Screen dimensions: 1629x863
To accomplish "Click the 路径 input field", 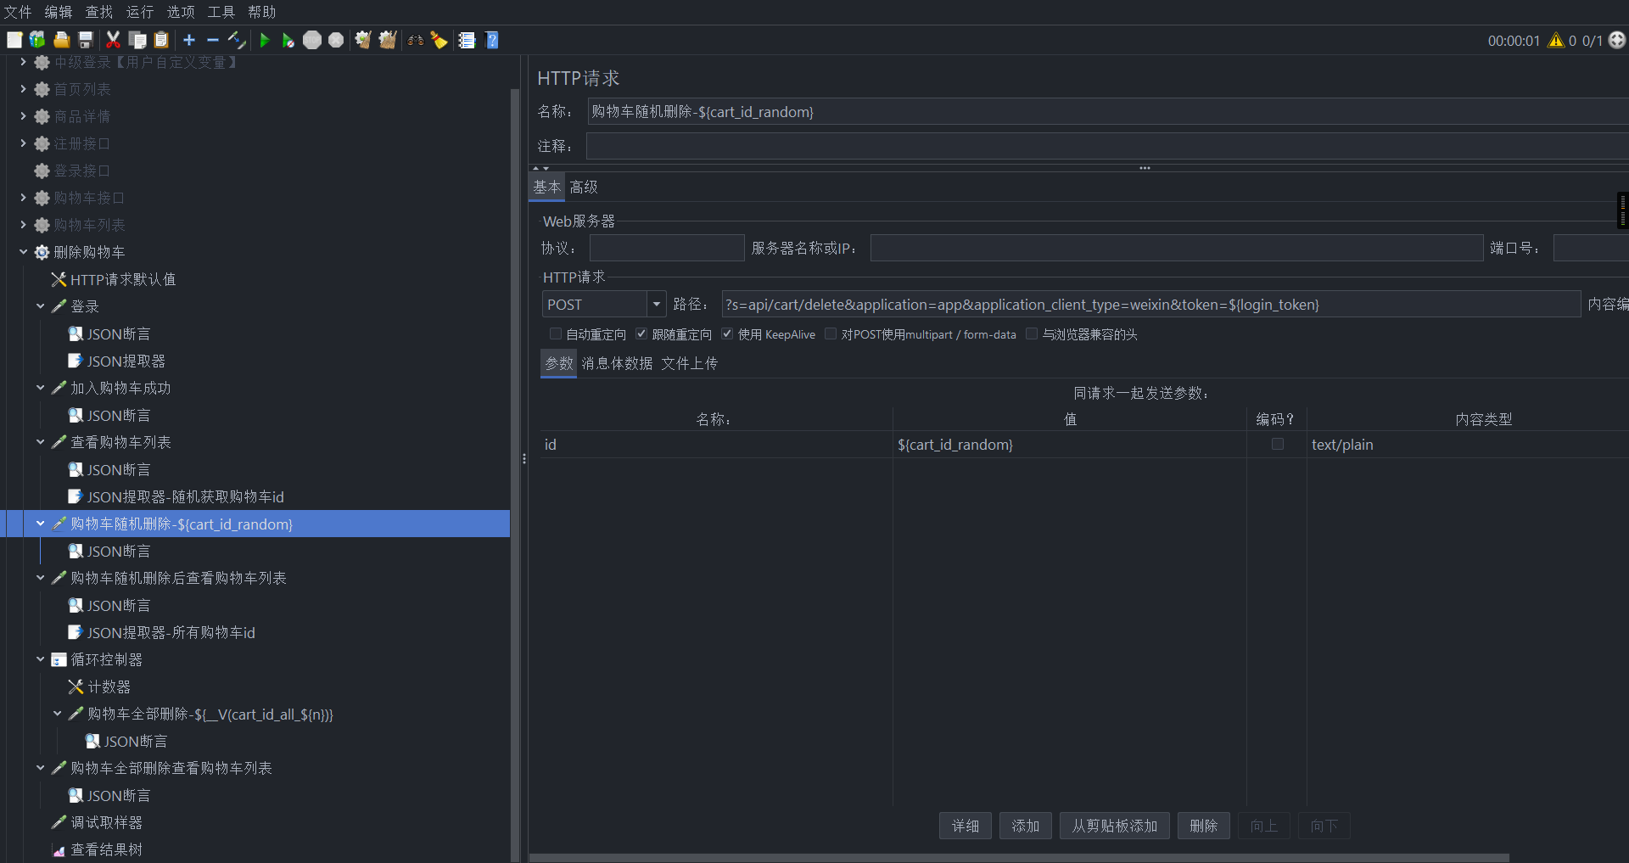I will [1150, 304].
